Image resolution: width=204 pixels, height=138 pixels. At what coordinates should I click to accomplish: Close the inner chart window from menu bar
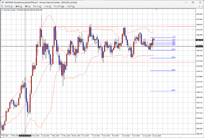pos(202,6)
